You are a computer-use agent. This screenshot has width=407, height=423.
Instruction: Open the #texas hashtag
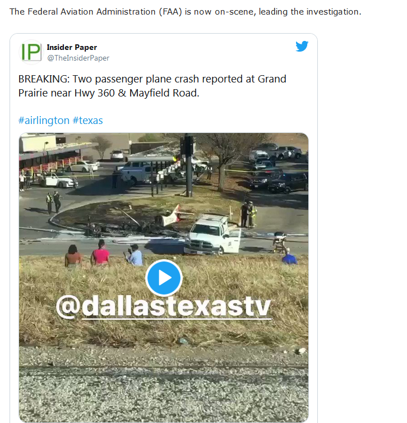click(87, 120)
